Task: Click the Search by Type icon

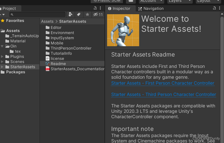Action: click(x=70, y=14)
